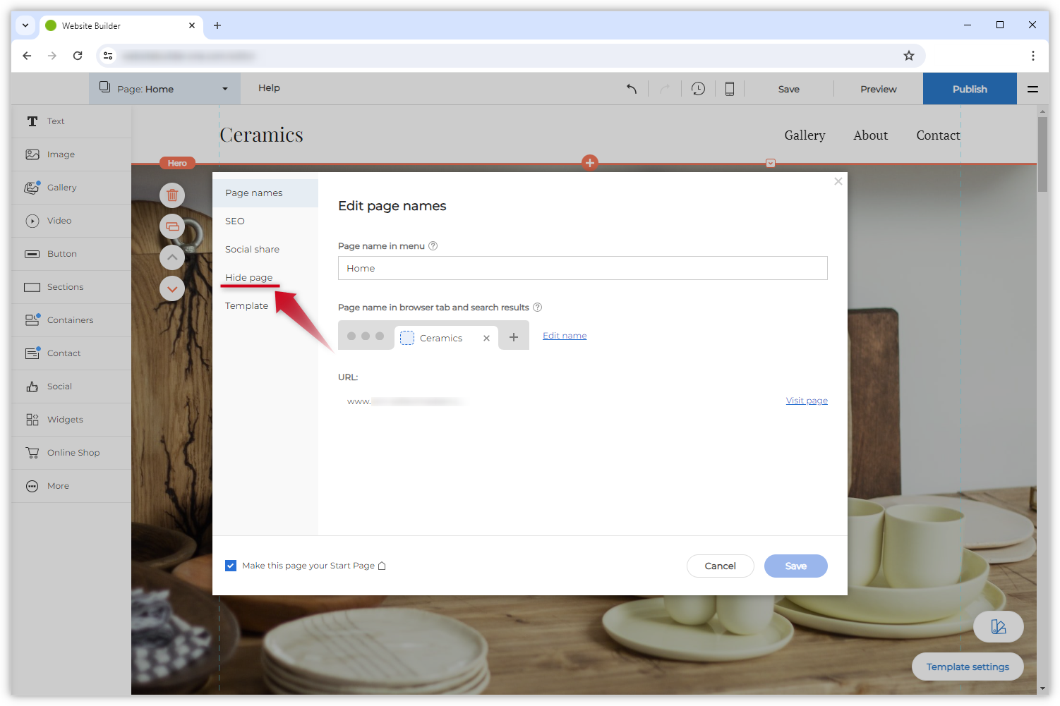Open the version history clock icon
The image size is (1060, 706).
(698, 89)
